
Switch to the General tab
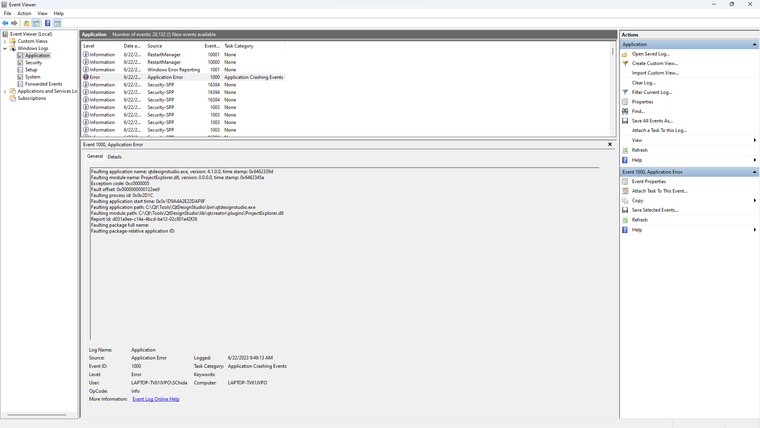click(95, 156)
